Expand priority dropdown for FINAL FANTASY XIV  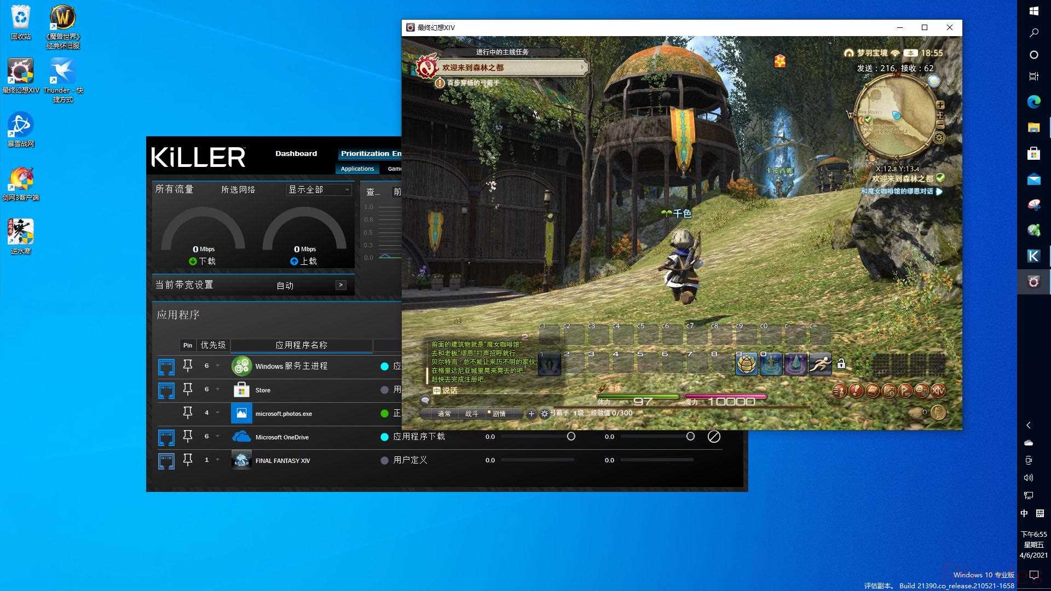[x=218, y=460]
